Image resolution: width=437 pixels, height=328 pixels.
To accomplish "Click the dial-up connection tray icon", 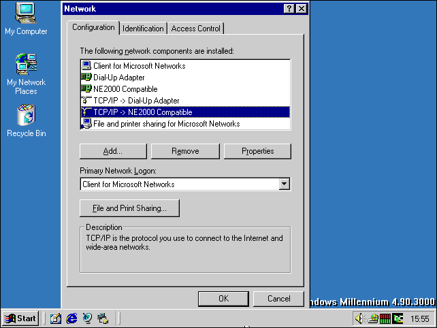I will [373, 318].
